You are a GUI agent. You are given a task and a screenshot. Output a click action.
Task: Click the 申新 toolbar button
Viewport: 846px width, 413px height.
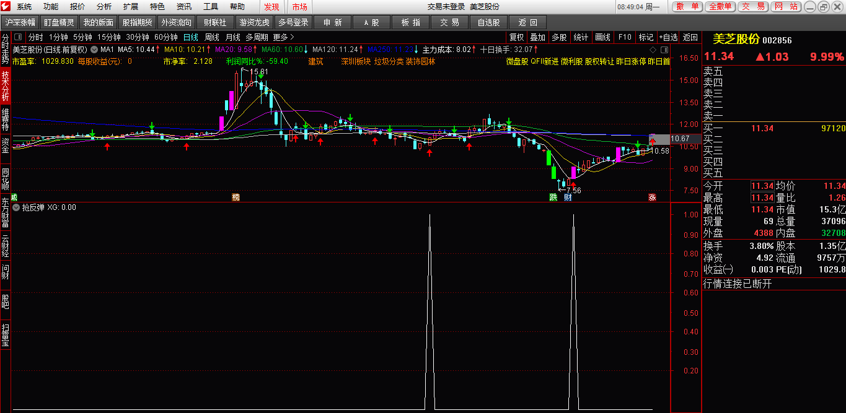click(x=332, y=22)
